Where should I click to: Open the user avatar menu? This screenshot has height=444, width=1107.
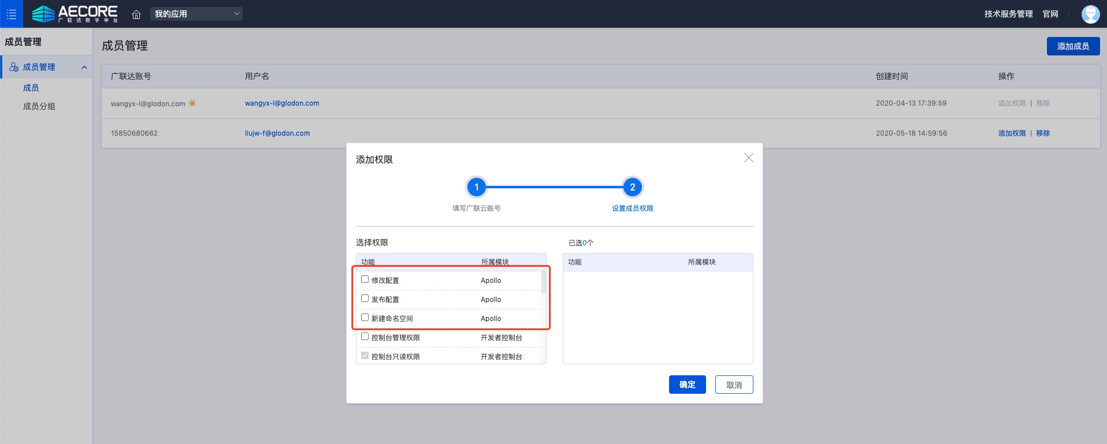point(1090,14)
